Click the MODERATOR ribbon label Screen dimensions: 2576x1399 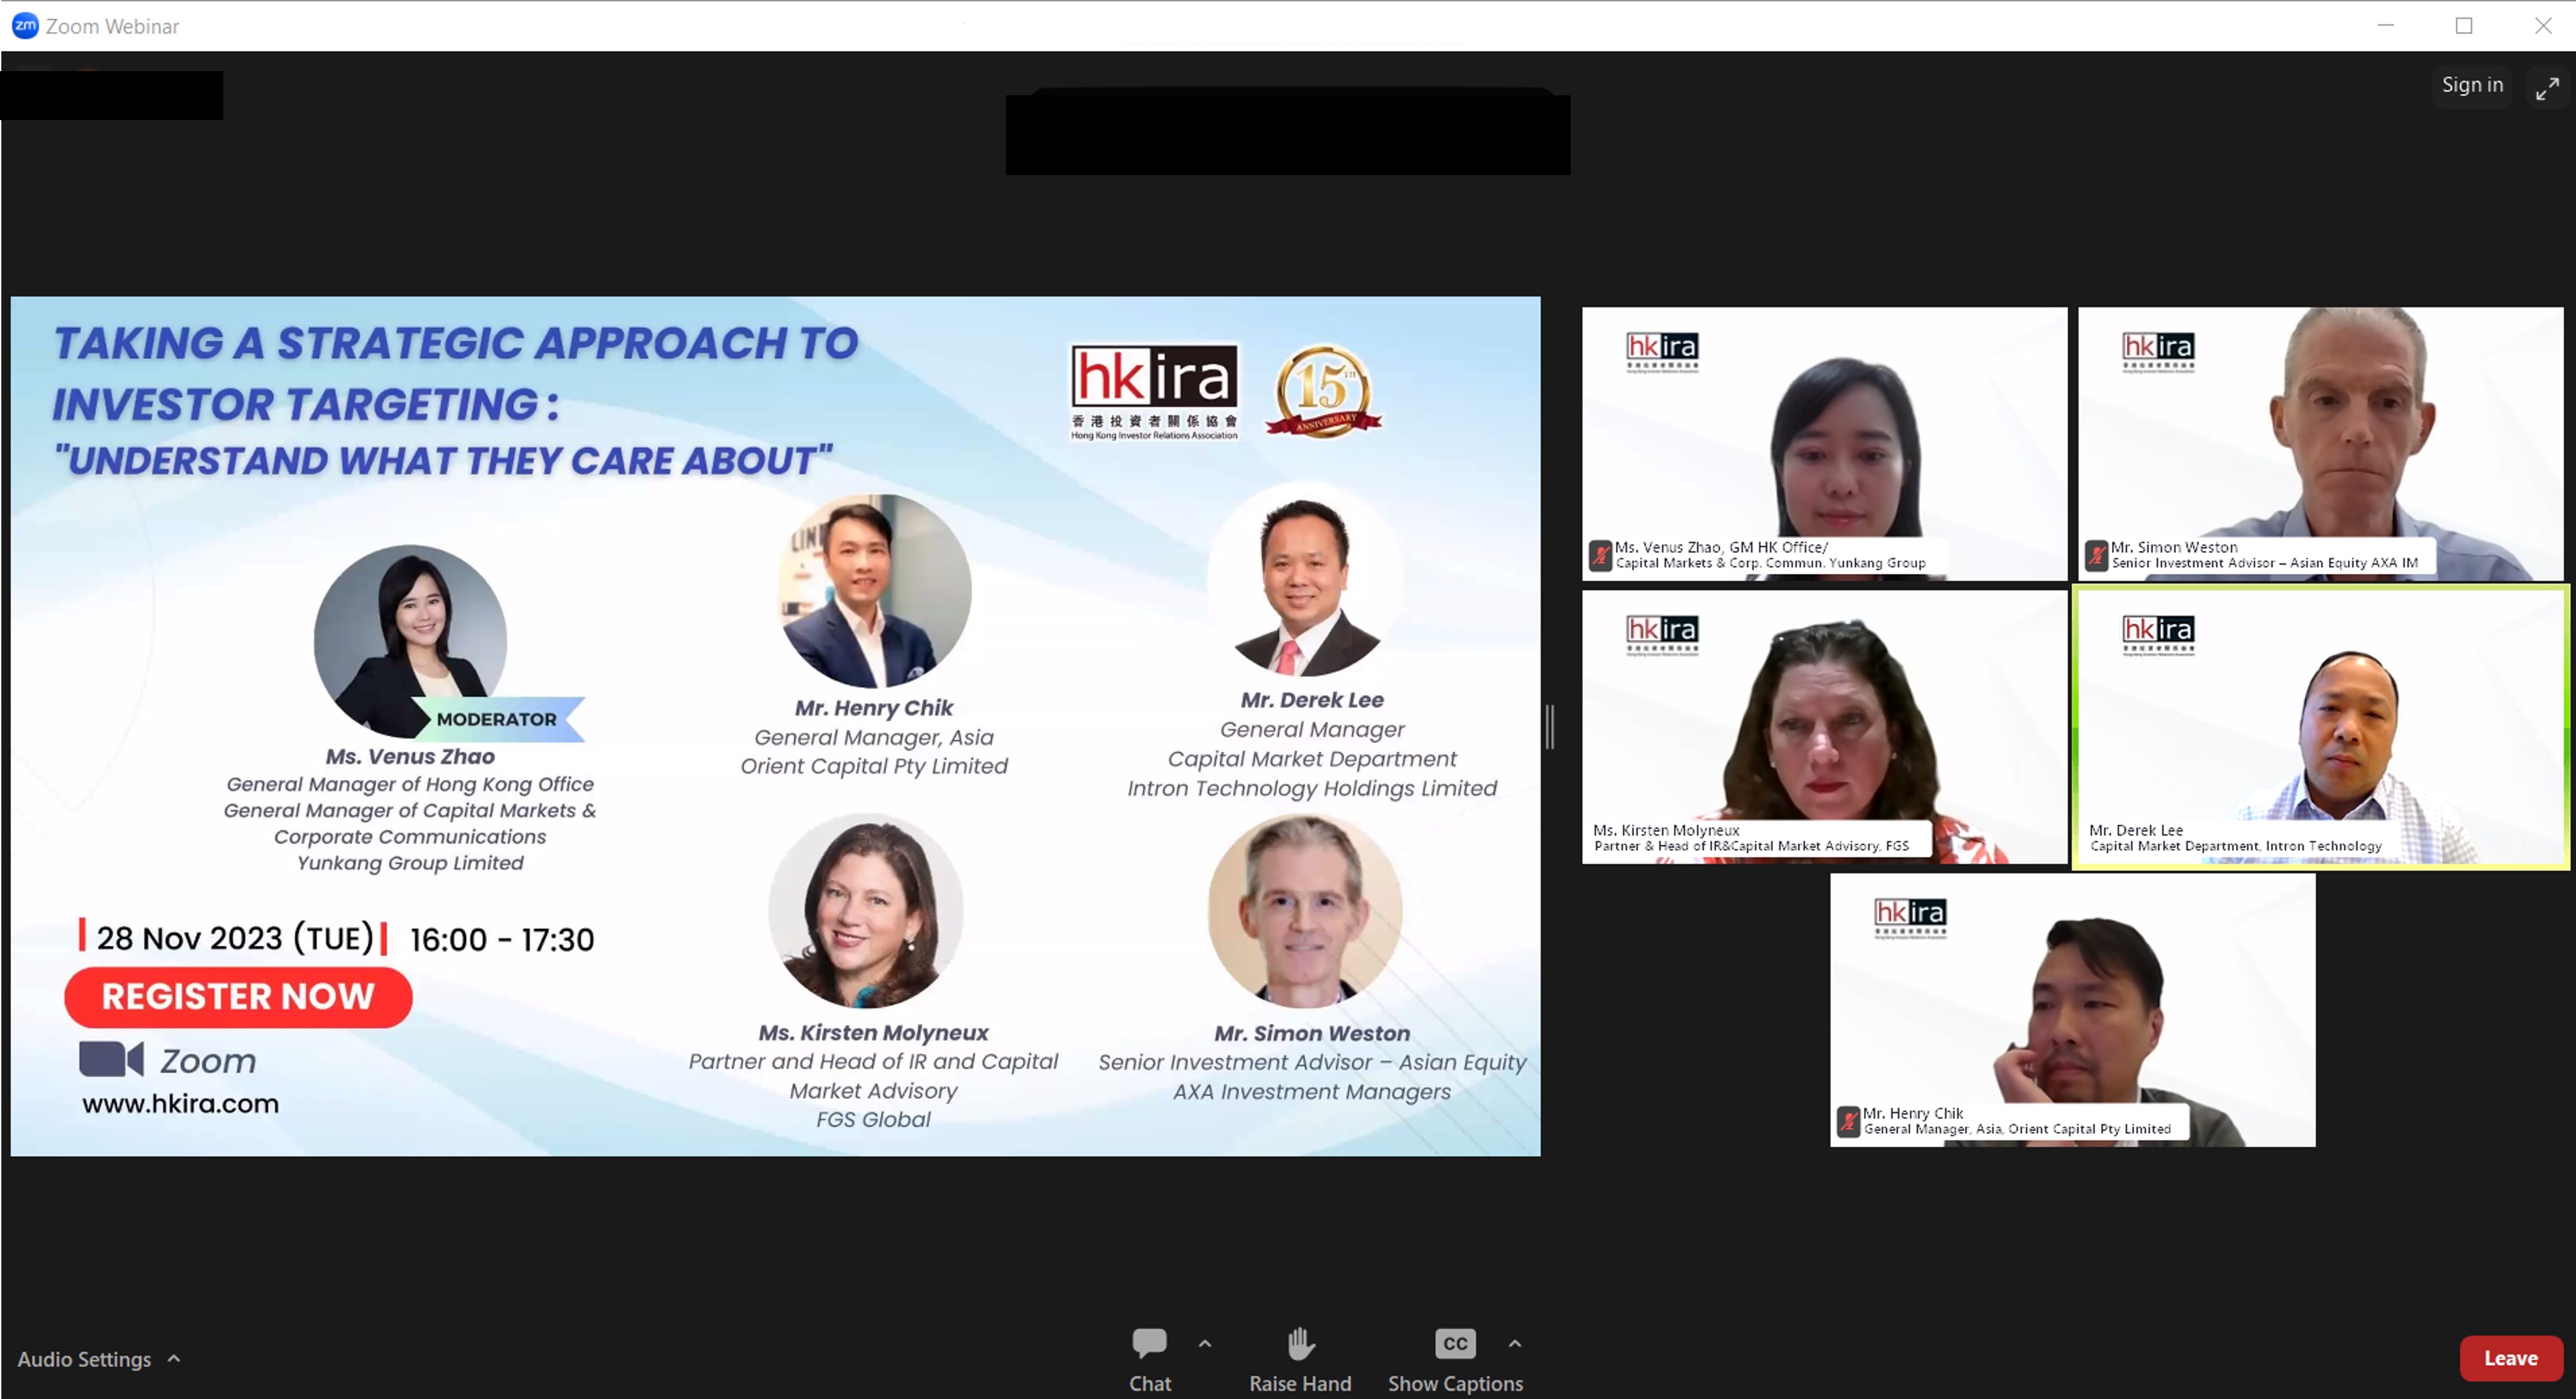tap(497, 719)
